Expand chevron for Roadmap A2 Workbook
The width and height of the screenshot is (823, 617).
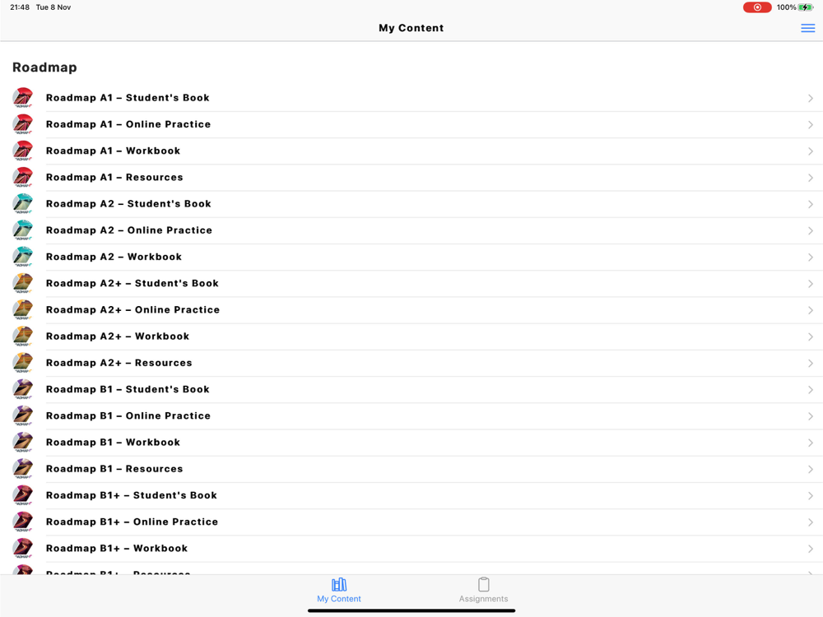pos(811,257)
